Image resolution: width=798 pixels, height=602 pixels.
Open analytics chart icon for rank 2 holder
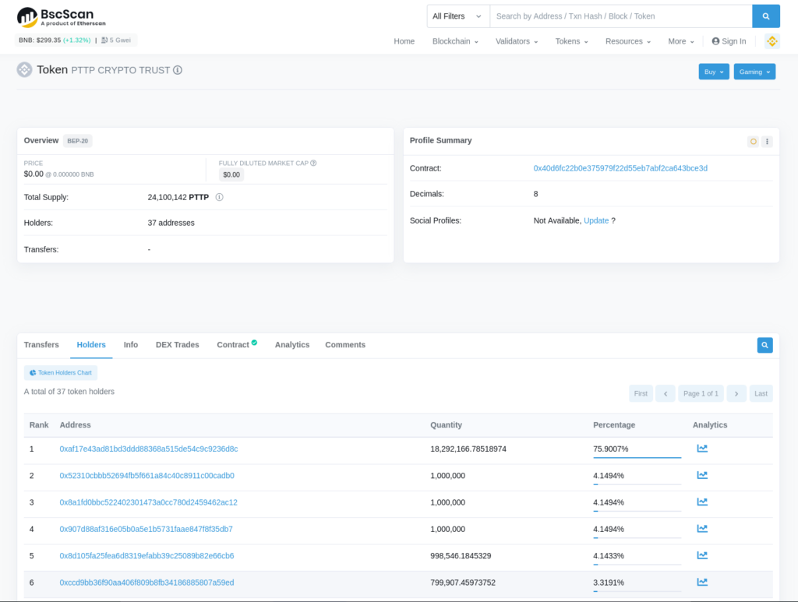[702, 475]
